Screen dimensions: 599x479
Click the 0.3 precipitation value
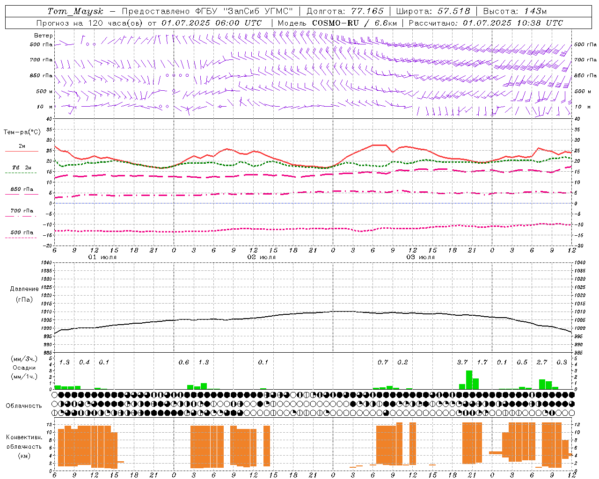click(562, 362)
